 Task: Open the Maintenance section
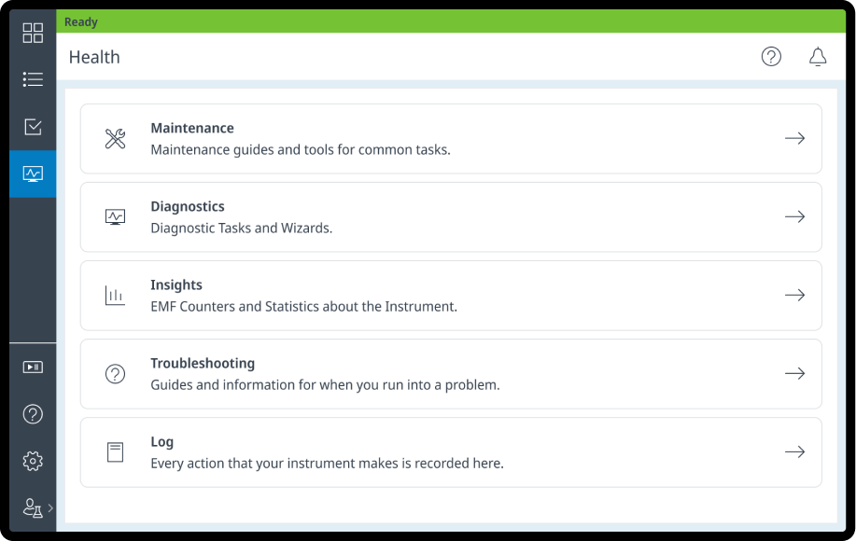click(x=450, y=138)
